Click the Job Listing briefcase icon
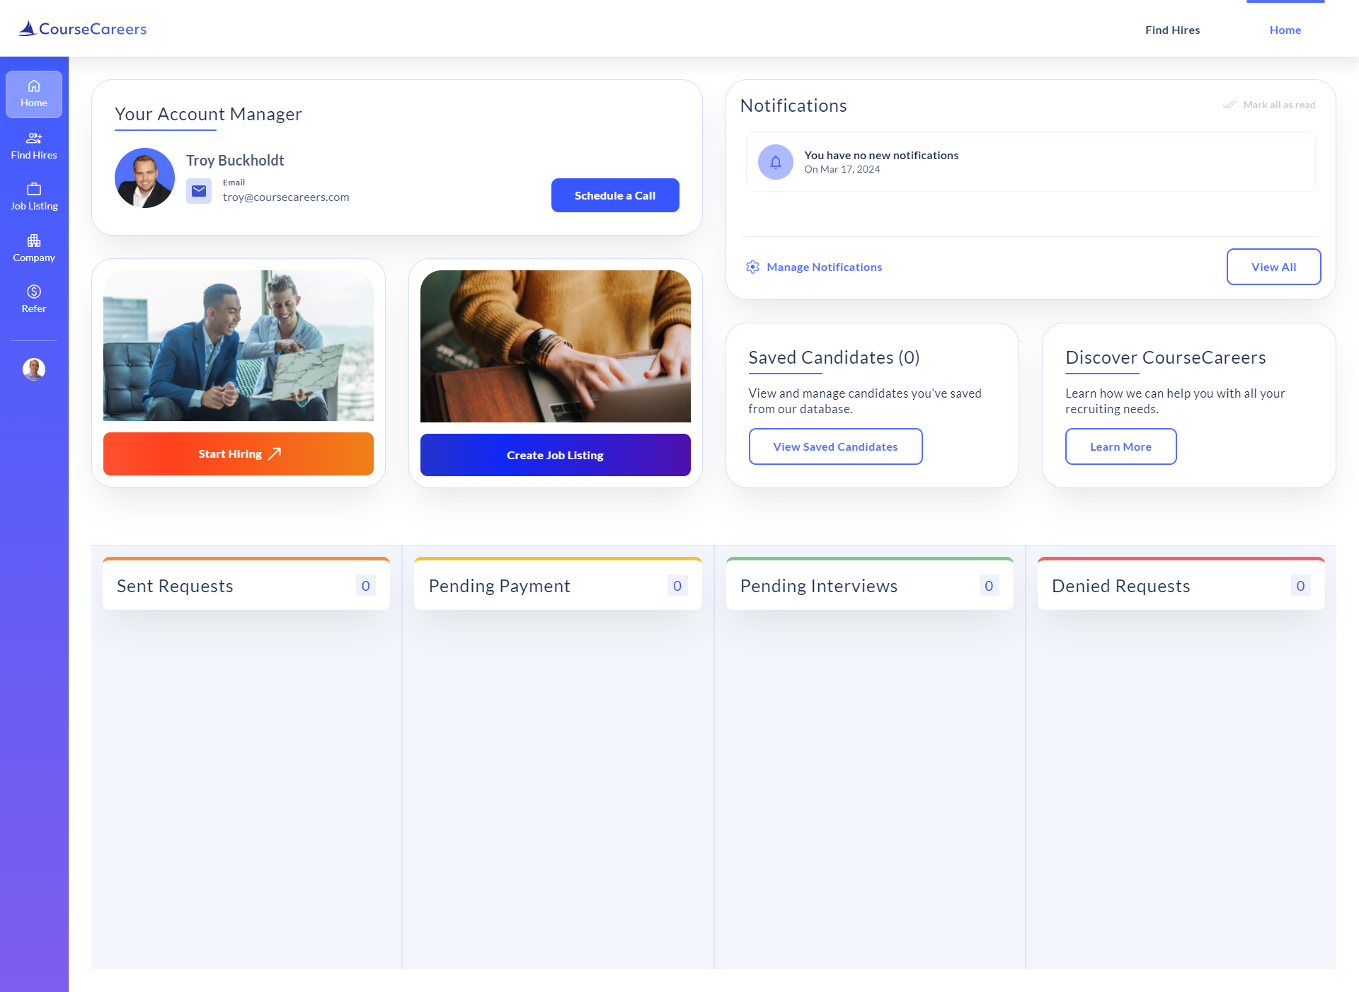 (x=34, y=190)
